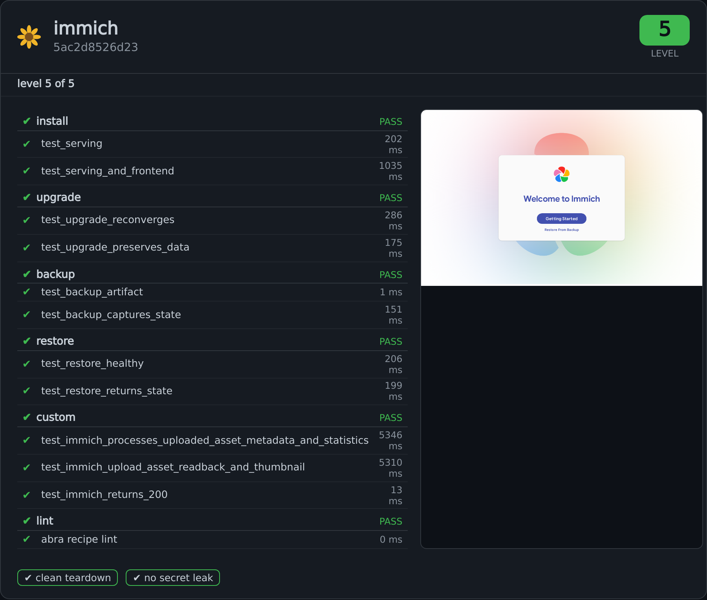Viewport: 707px width, 600px height.
Task: Click the clean teardown badge
Action: point(68,578)
